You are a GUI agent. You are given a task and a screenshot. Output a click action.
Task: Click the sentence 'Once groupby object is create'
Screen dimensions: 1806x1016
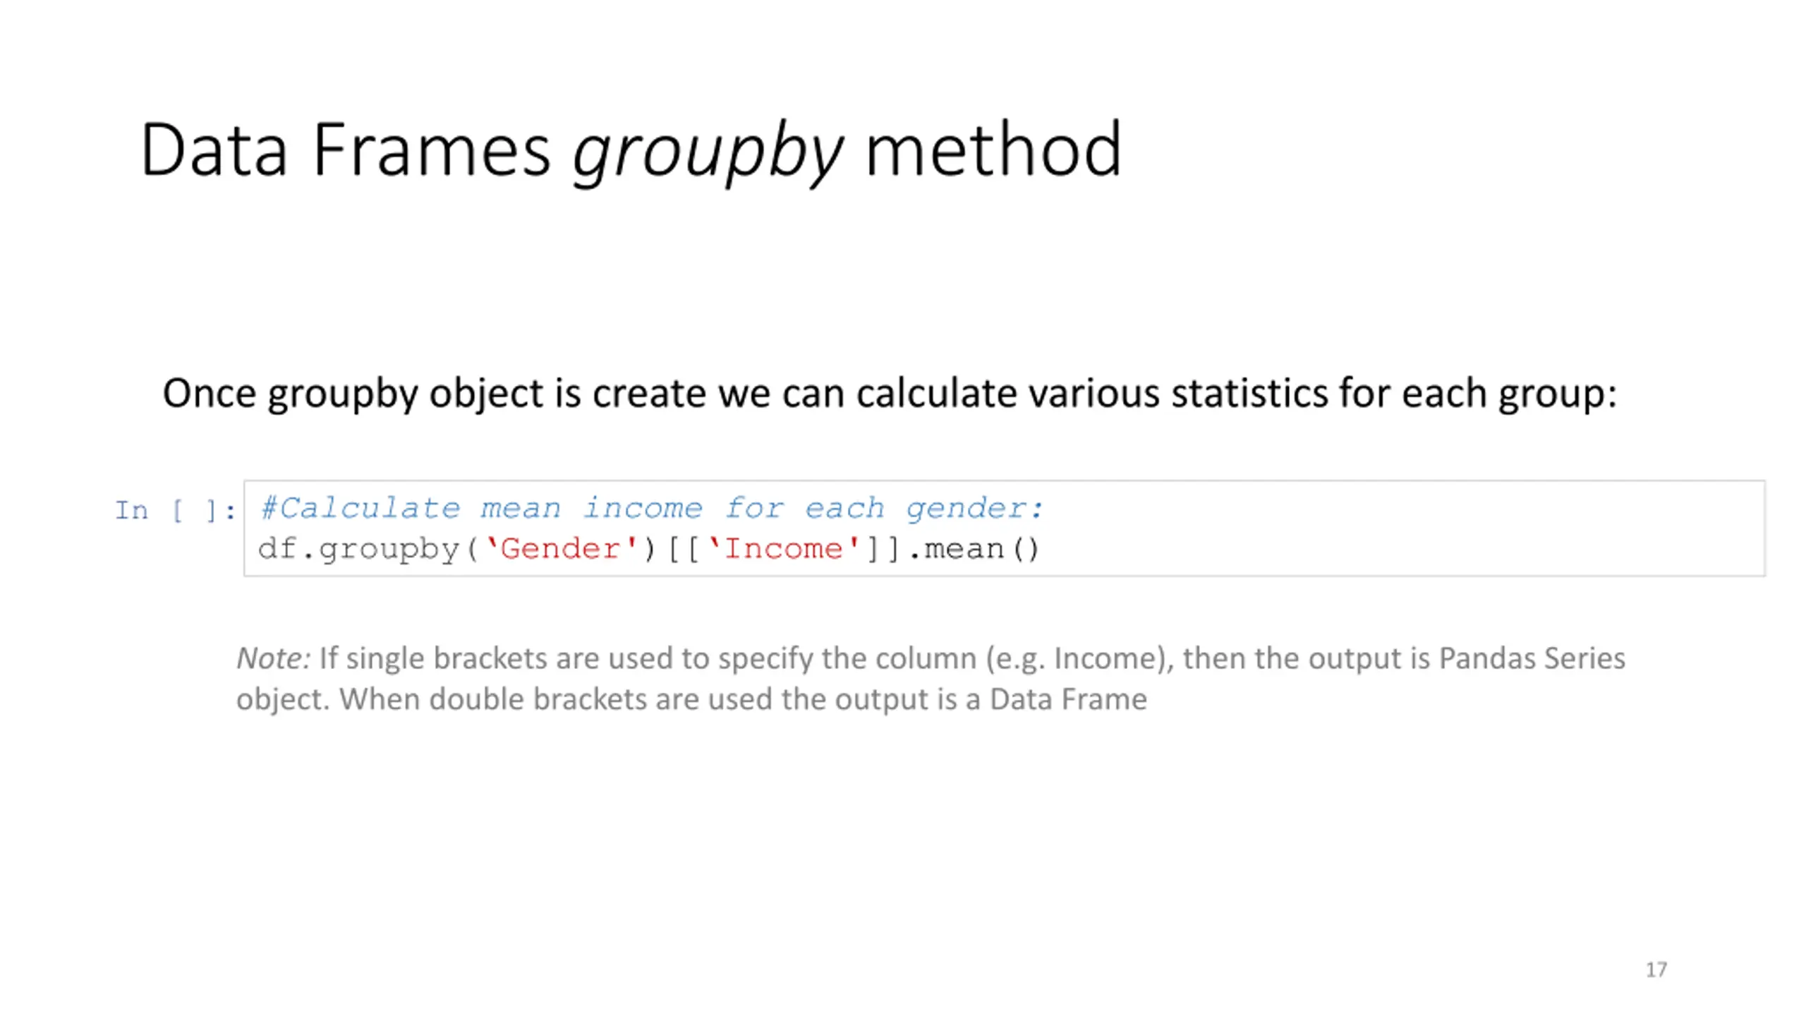(435, 393)
